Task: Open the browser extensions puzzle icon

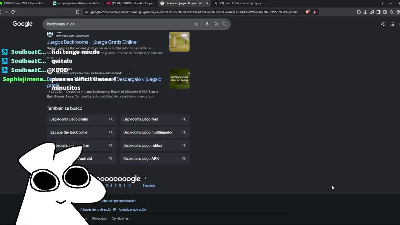Action: coord(359,12)
